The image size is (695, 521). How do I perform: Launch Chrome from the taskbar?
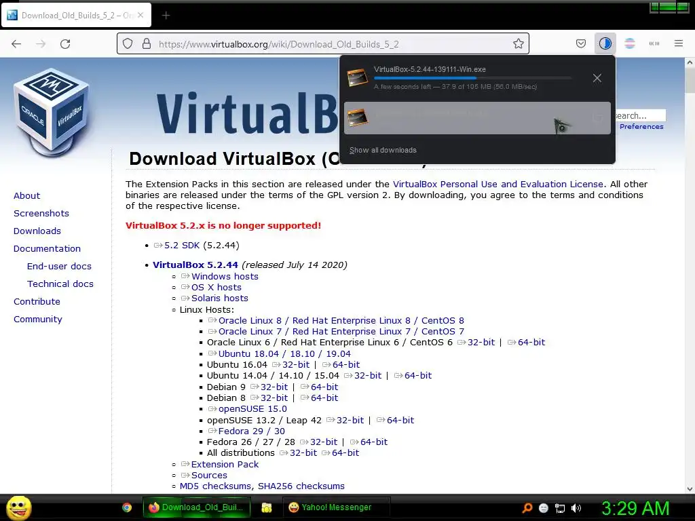[127, 507]
